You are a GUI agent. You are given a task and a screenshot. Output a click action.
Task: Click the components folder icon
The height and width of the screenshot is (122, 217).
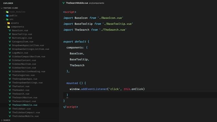pyautogui.click(x=8, y=27)
